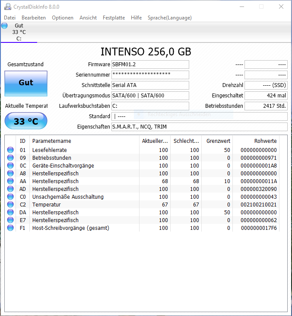
Task: Select the Geräte-Einschaltvorgänge row text
Action: 63,166
